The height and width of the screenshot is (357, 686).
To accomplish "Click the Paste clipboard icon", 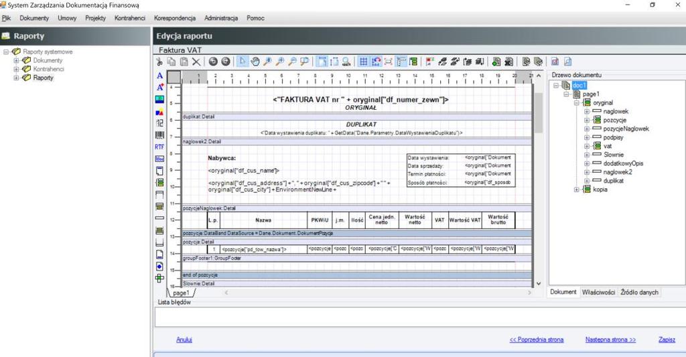I will (x=184, y=62).
